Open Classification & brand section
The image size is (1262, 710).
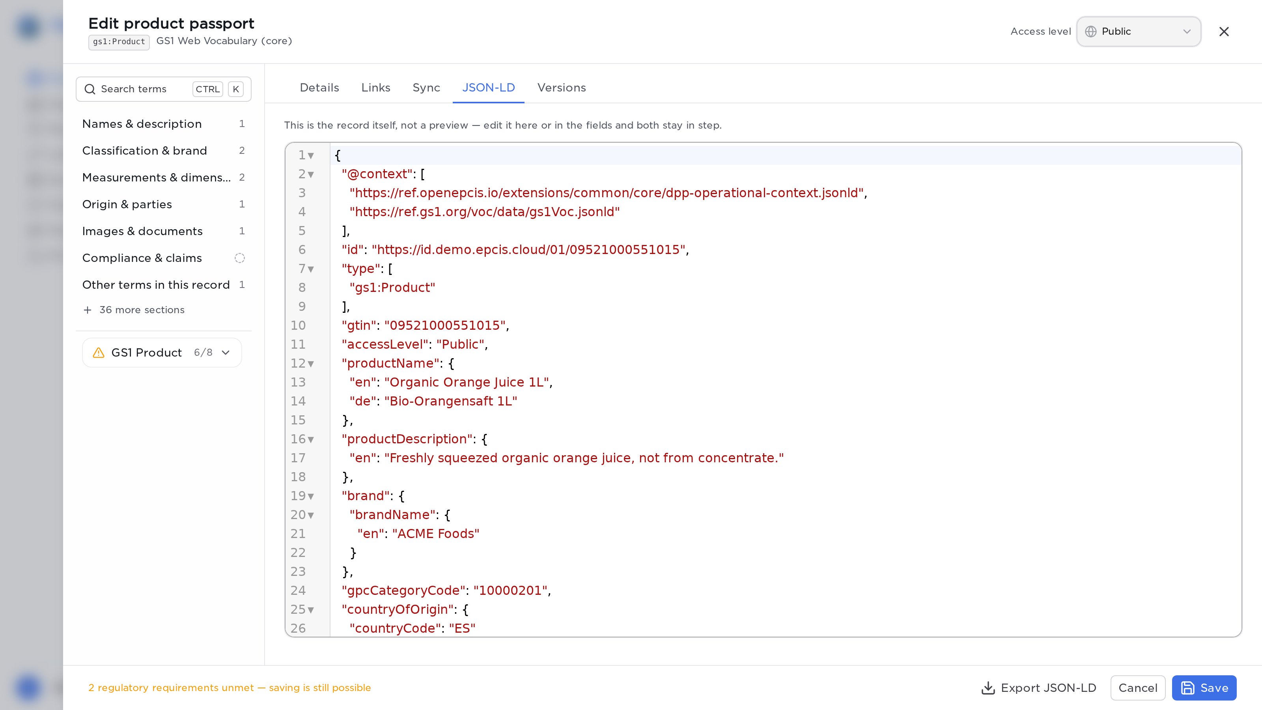coord(164,150)
